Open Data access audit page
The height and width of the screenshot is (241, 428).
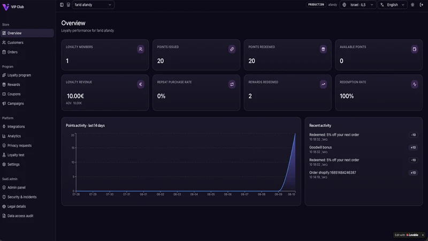coord(27,216)
